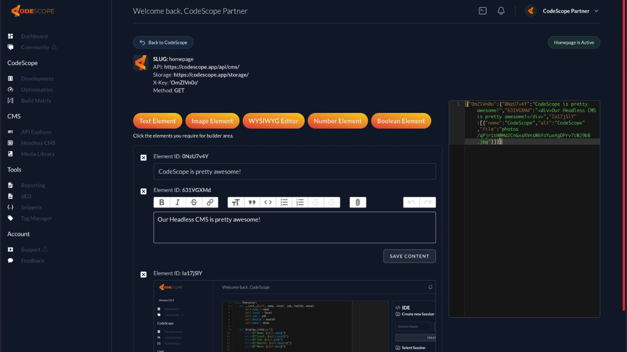Viewport: 627px width, 352px height.
Task: Toggle heading text size
Action: tap(236, 202)
